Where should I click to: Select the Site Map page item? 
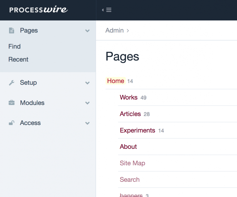pyautogui.click(x=132, y=163)
